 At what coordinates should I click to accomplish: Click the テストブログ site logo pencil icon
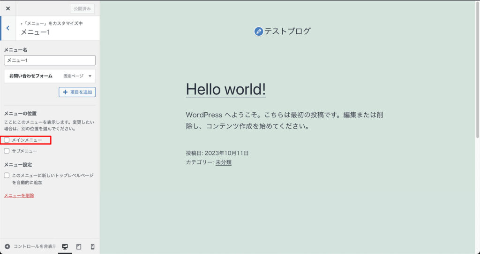[259, 31]
